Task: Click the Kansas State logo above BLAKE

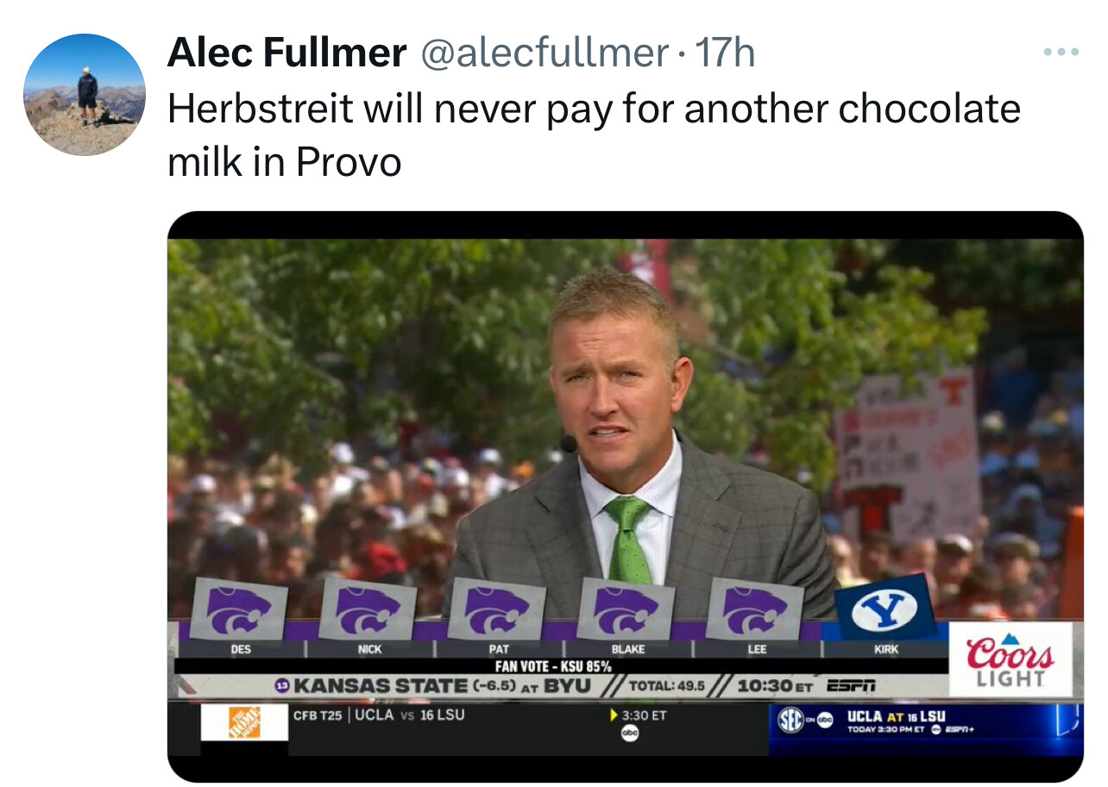Action: (x=626, y=609)
